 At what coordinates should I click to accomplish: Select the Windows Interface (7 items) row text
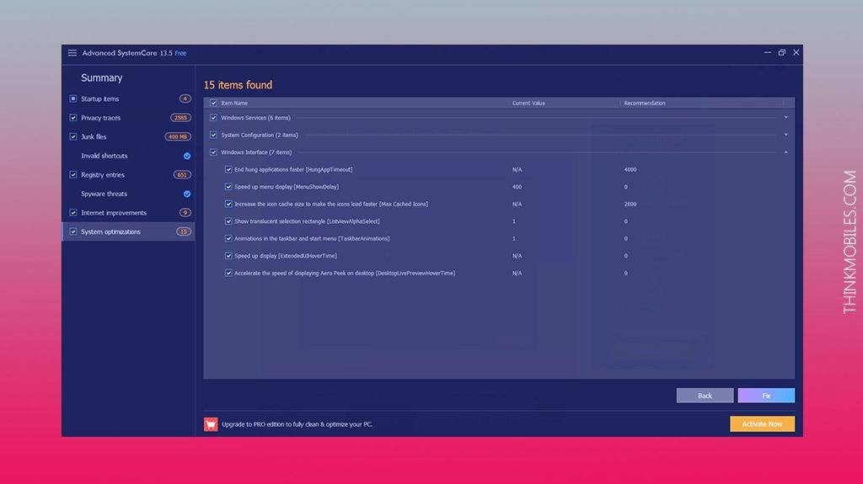coord(256,152)
